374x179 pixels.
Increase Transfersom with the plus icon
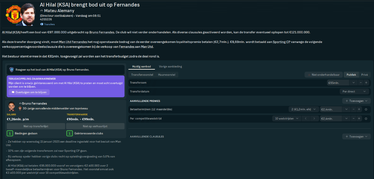coord(366,83)
